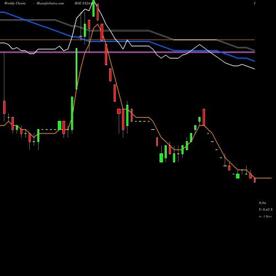Click the MunafaSutra.com label

50,3
